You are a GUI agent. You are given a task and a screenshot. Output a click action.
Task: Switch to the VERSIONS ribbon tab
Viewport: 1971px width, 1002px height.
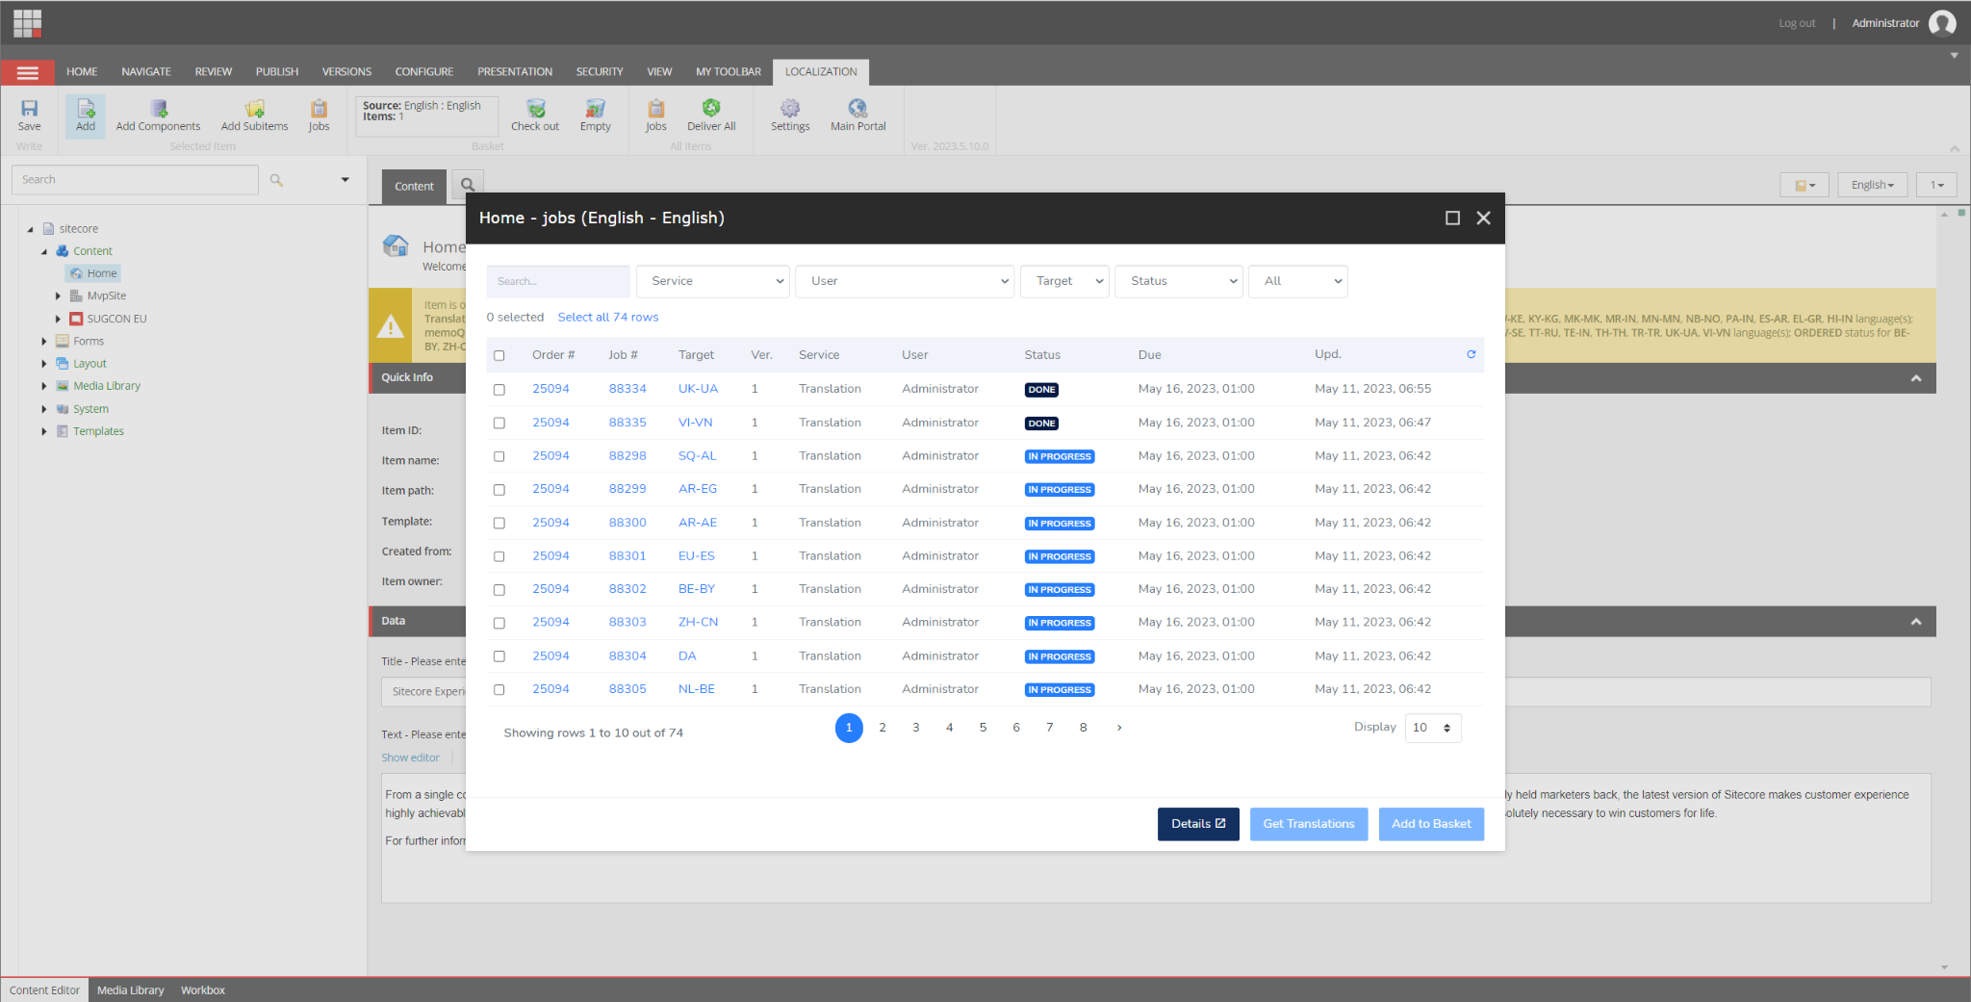coord(346,72)
